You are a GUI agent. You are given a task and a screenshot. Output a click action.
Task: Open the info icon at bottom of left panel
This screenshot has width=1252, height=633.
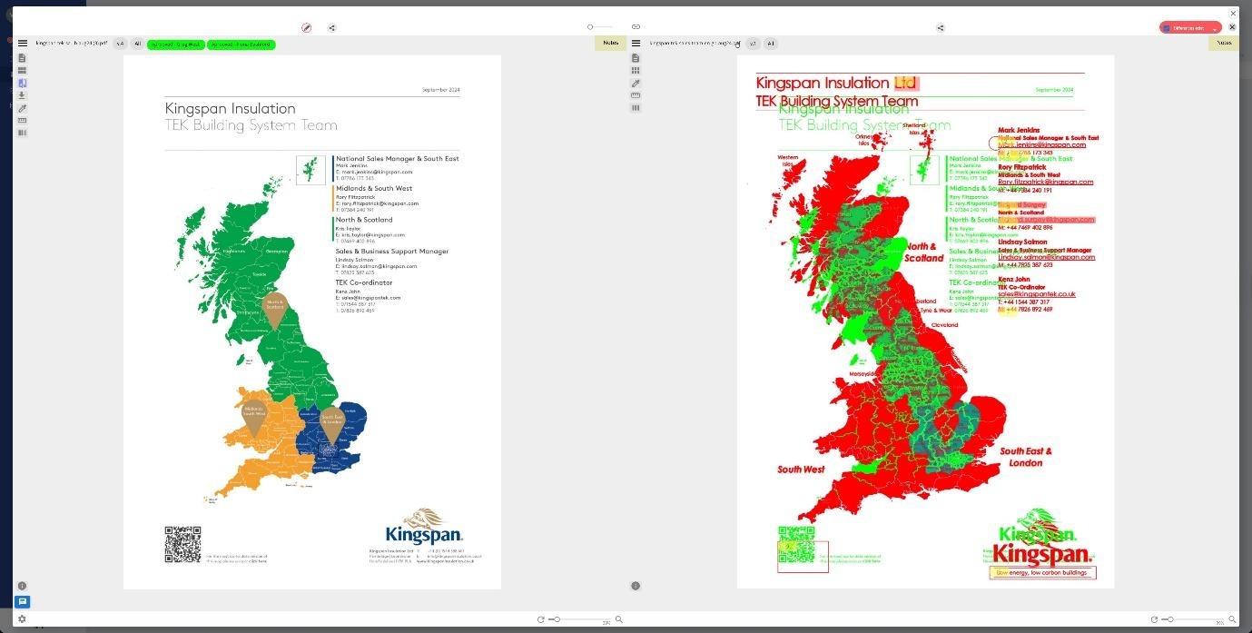pos(23,586)
